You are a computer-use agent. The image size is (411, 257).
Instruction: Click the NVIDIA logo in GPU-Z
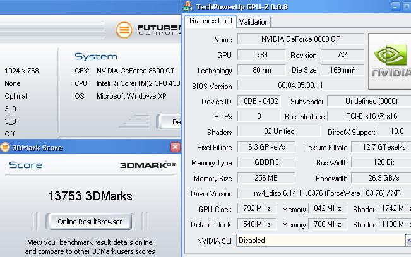click(390, 61)
